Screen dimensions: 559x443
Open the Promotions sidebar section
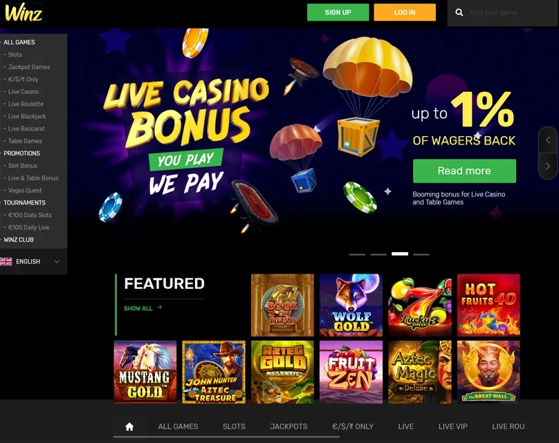(21, 153)
